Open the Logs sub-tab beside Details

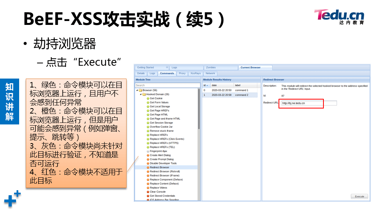(152, 73)
